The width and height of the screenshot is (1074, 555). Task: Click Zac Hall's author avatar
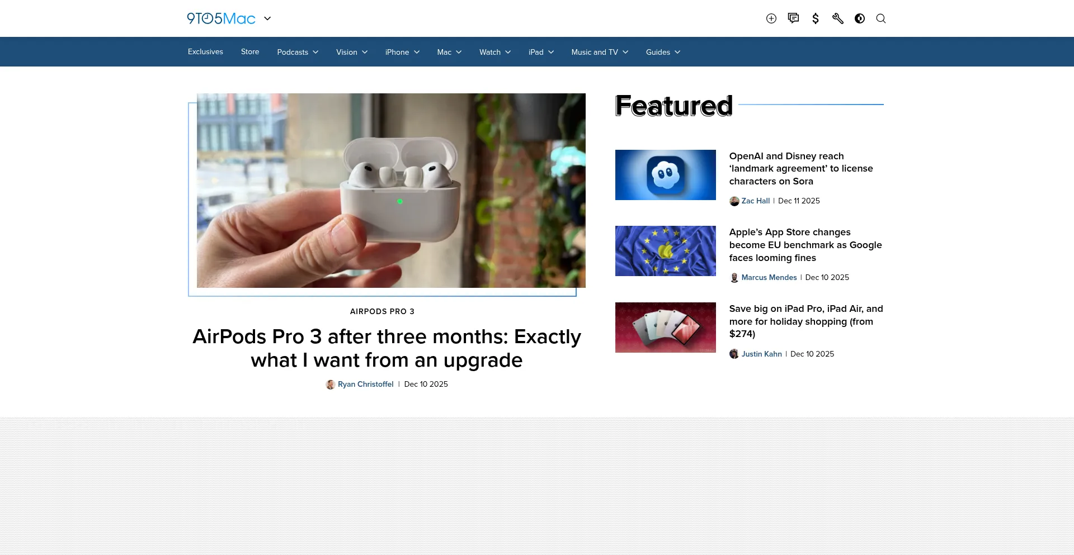pos(734,201)
